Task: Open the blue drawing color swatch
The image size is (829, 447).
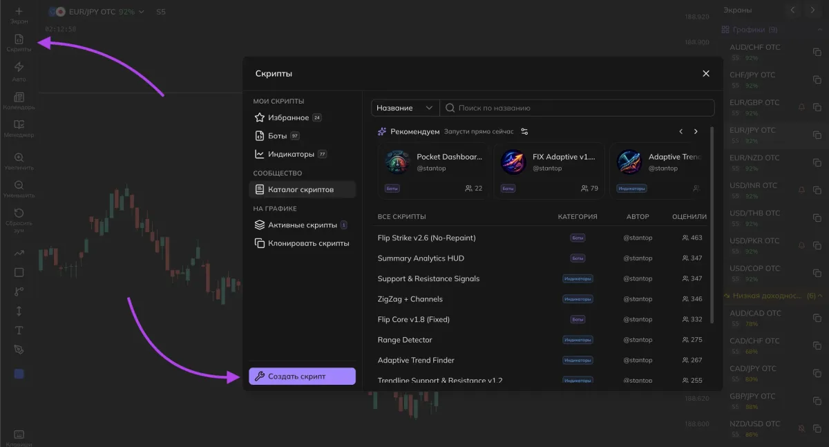Action: (19, 374)
